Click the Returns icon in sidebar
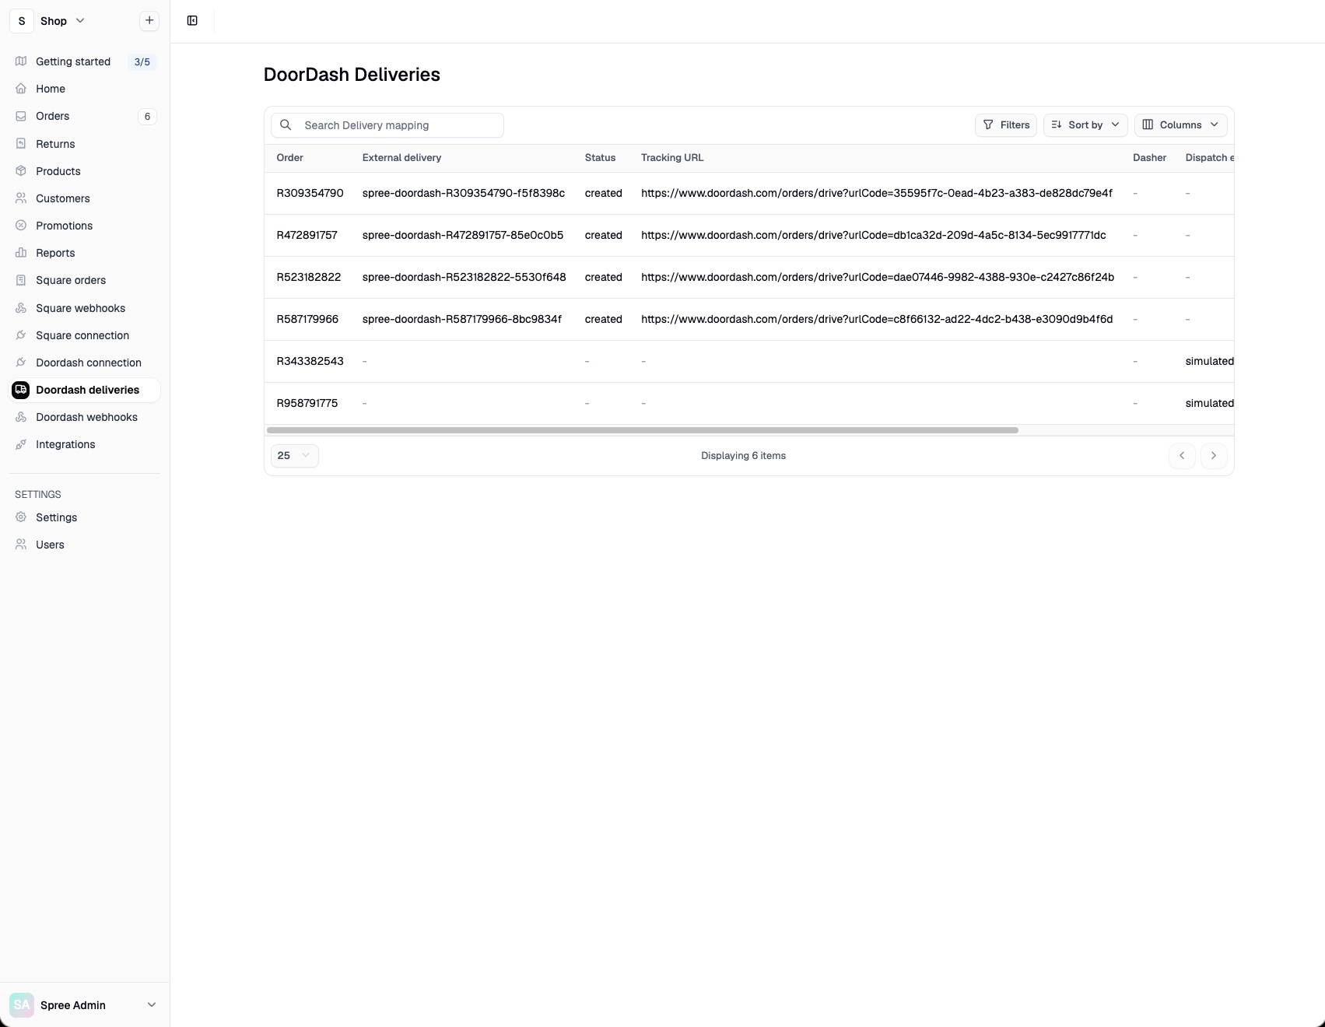The image size is (1325, 1027). pyautogui.click(x=21, y=144)
